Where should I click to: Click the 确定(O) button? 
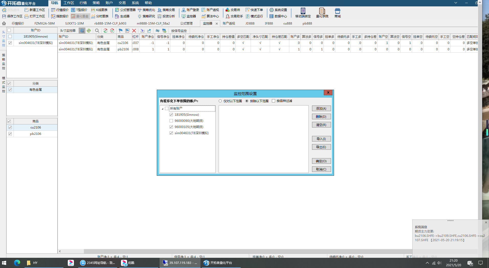tap(321, 161)
